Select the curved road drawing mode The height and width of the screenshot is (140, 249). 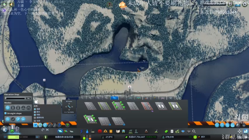(50, 125)
